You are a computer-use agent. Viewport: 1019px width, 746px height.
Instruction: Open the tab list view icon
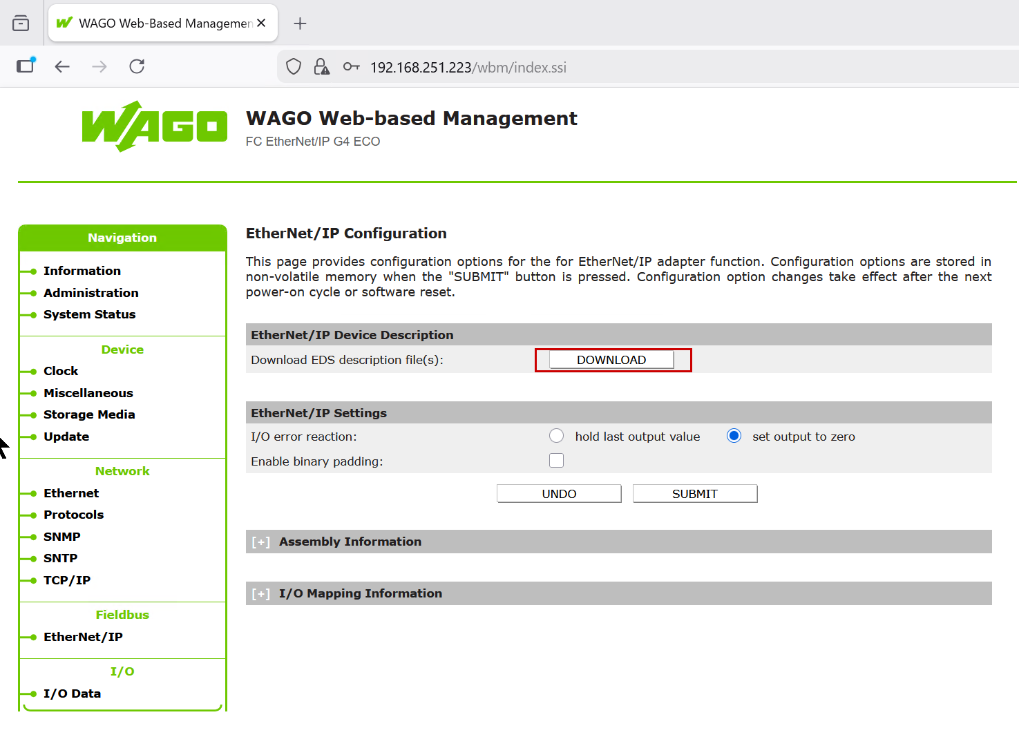coord(21,23)
